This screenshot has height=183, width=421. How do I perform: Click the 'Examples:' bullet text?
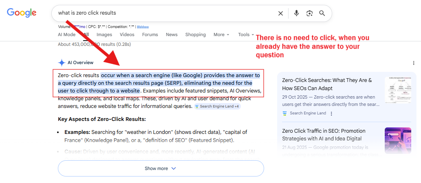(77, 132)
